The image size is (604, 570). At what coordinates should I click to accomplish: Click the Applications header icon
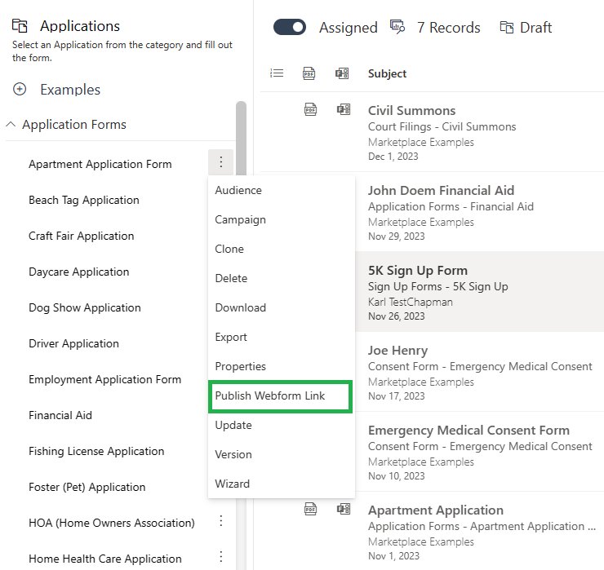point(20,26)
